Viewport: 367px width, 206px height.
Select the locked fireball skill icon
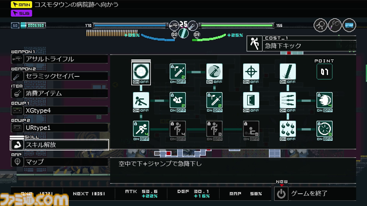(x=325, y=100)
